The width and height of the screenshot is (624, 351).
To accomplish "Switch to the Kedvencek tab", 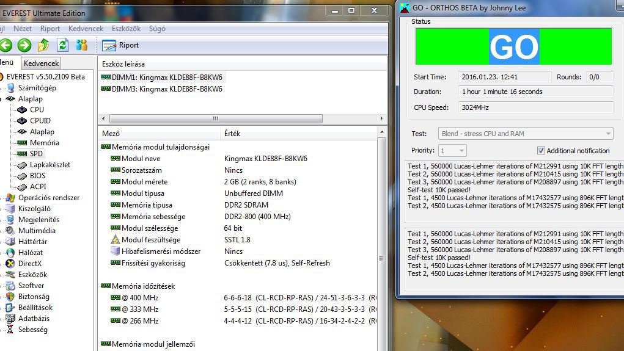I will tap(41, 63).
